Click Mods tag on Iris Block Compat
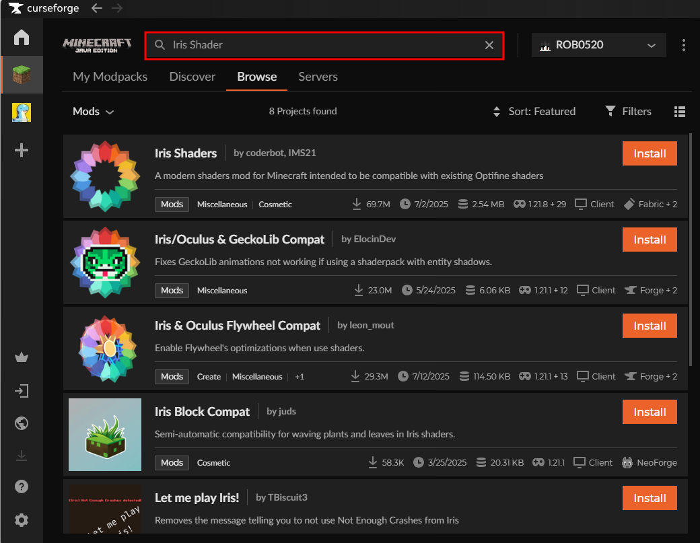Viewport: 700px width, 543px height. pyautogui.click(x=172, y=463)
